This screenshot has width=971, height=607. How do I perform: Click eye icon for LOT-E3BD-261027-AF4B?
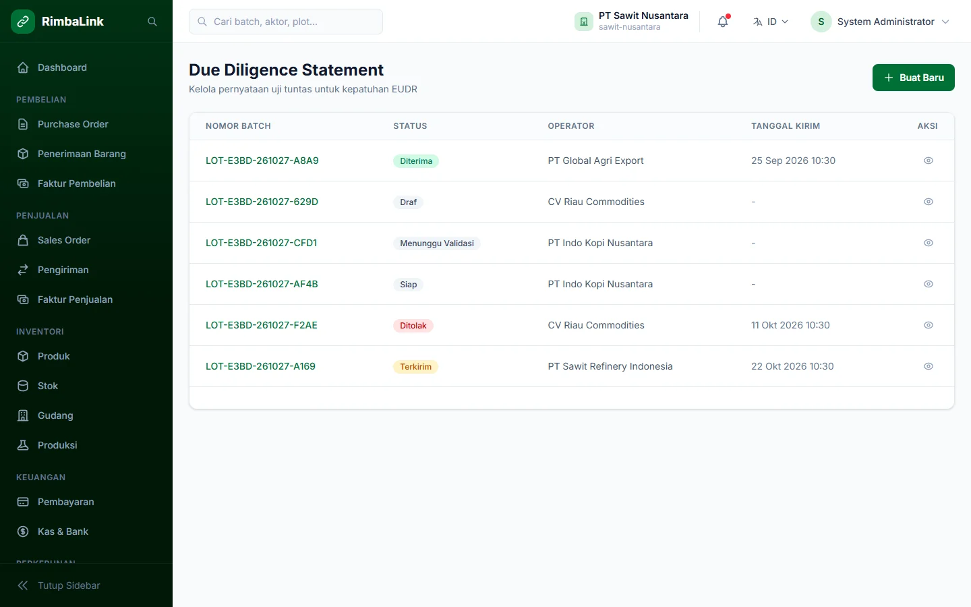929,284
